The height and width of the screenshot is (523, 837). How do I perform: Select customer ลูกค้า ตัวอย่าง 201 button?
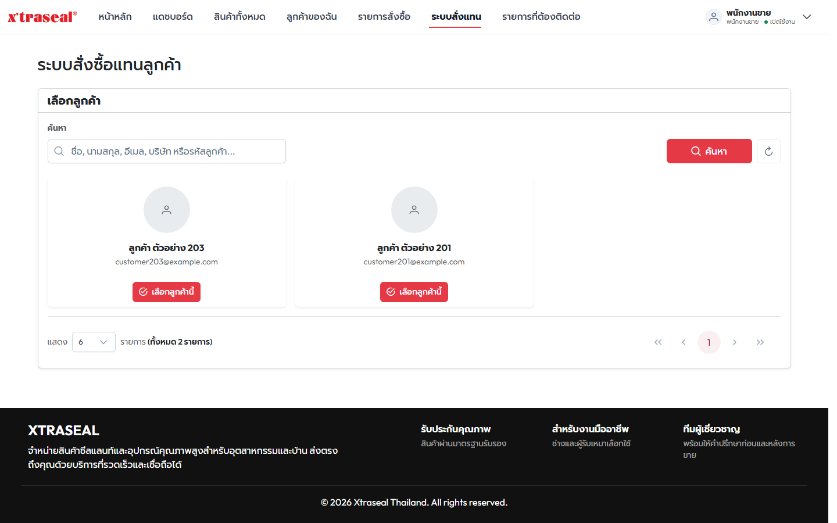pyautogui.click(x=414, y=292)
